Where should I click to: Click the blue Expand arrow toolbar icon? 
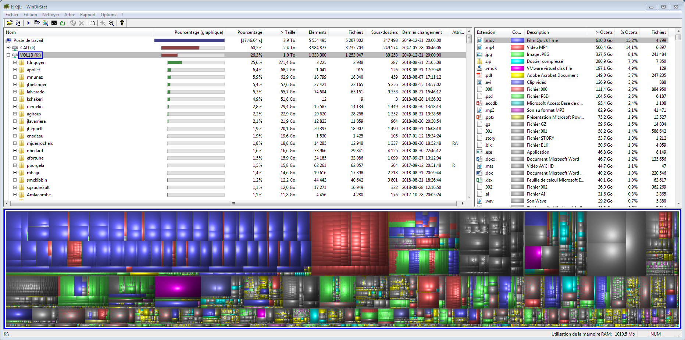tap(28, 23)
